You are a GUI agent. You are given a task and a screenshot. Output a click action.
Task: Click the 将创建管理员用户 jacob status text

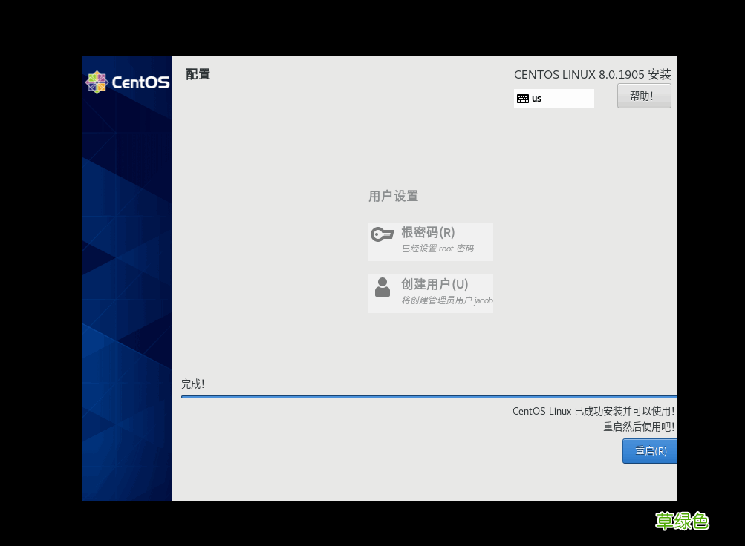pyautogui.click(x=446, y=300)
